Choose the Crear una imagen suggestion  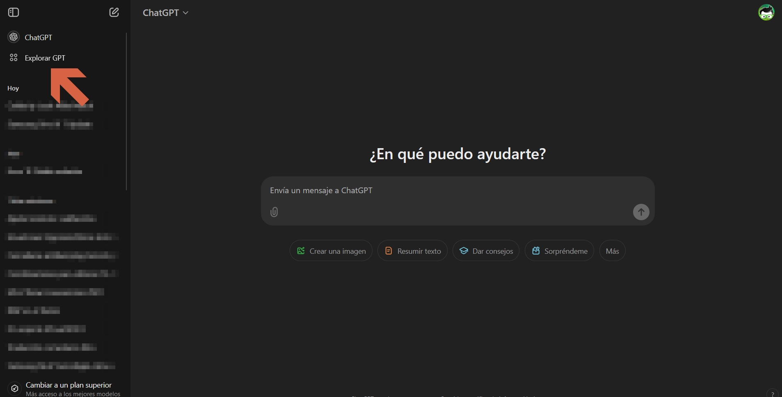(x=331, y=251)
